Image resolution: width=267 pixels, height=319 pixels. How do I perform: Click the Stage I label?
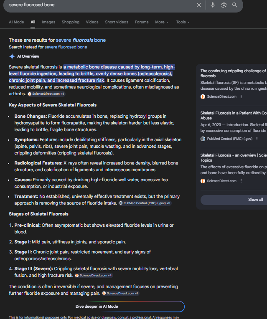23,242
